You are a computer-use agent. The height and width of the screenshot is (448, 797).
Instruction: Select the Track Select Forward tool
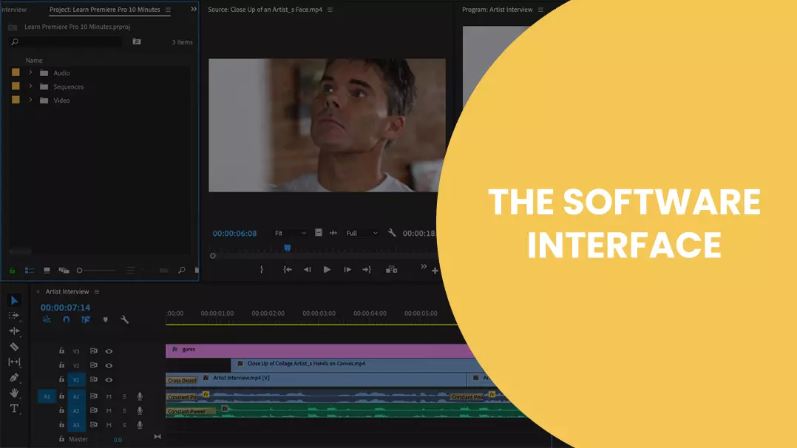[14, 316]
